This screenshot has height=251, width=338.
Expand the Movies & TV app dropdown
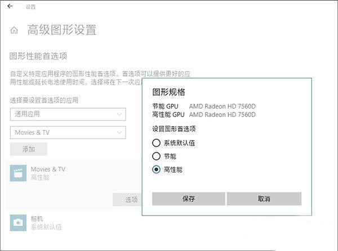(68, 133)
